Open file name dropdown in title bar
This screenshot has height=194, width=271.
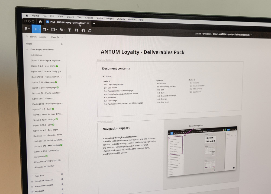[x=251, y=35]
